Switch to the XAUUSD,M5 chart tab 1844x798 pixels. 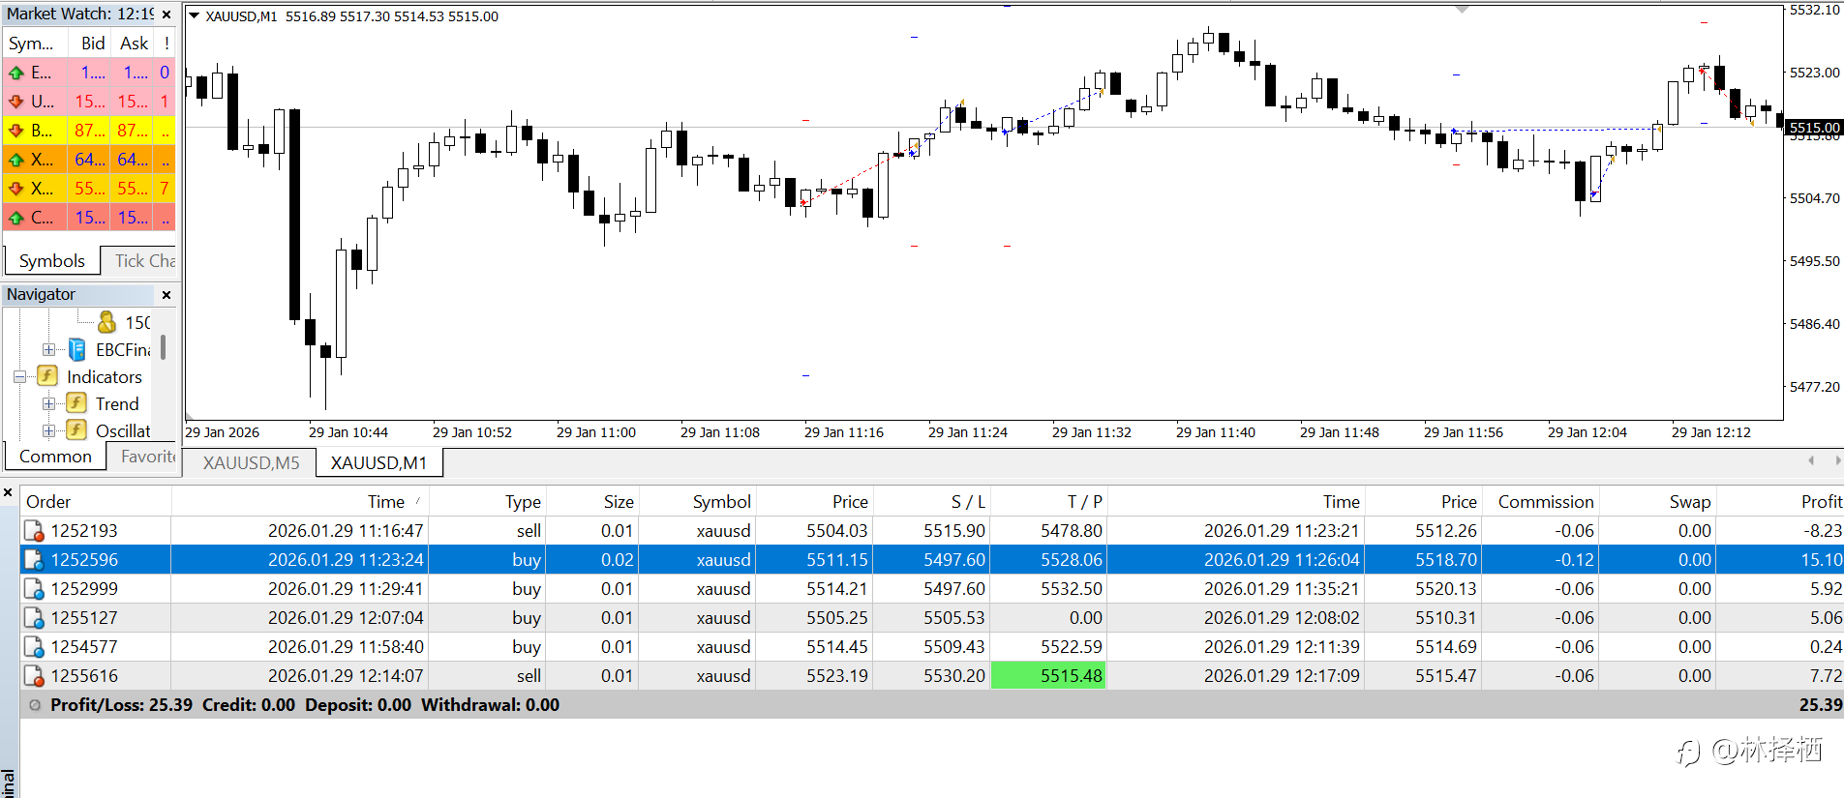[x=251, y=463]
